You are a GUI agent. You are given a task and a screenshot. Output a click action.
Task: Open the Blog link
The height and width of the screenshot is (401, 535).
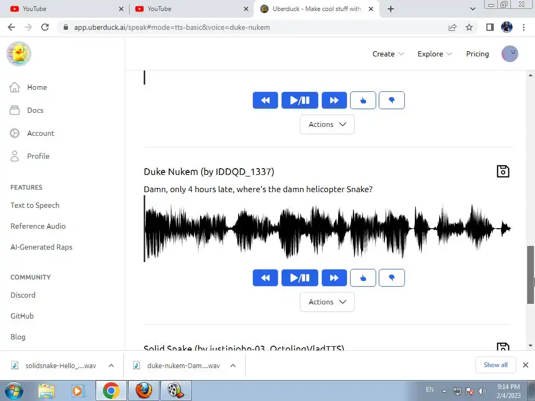pyautogui.click(x=18, y=337)
